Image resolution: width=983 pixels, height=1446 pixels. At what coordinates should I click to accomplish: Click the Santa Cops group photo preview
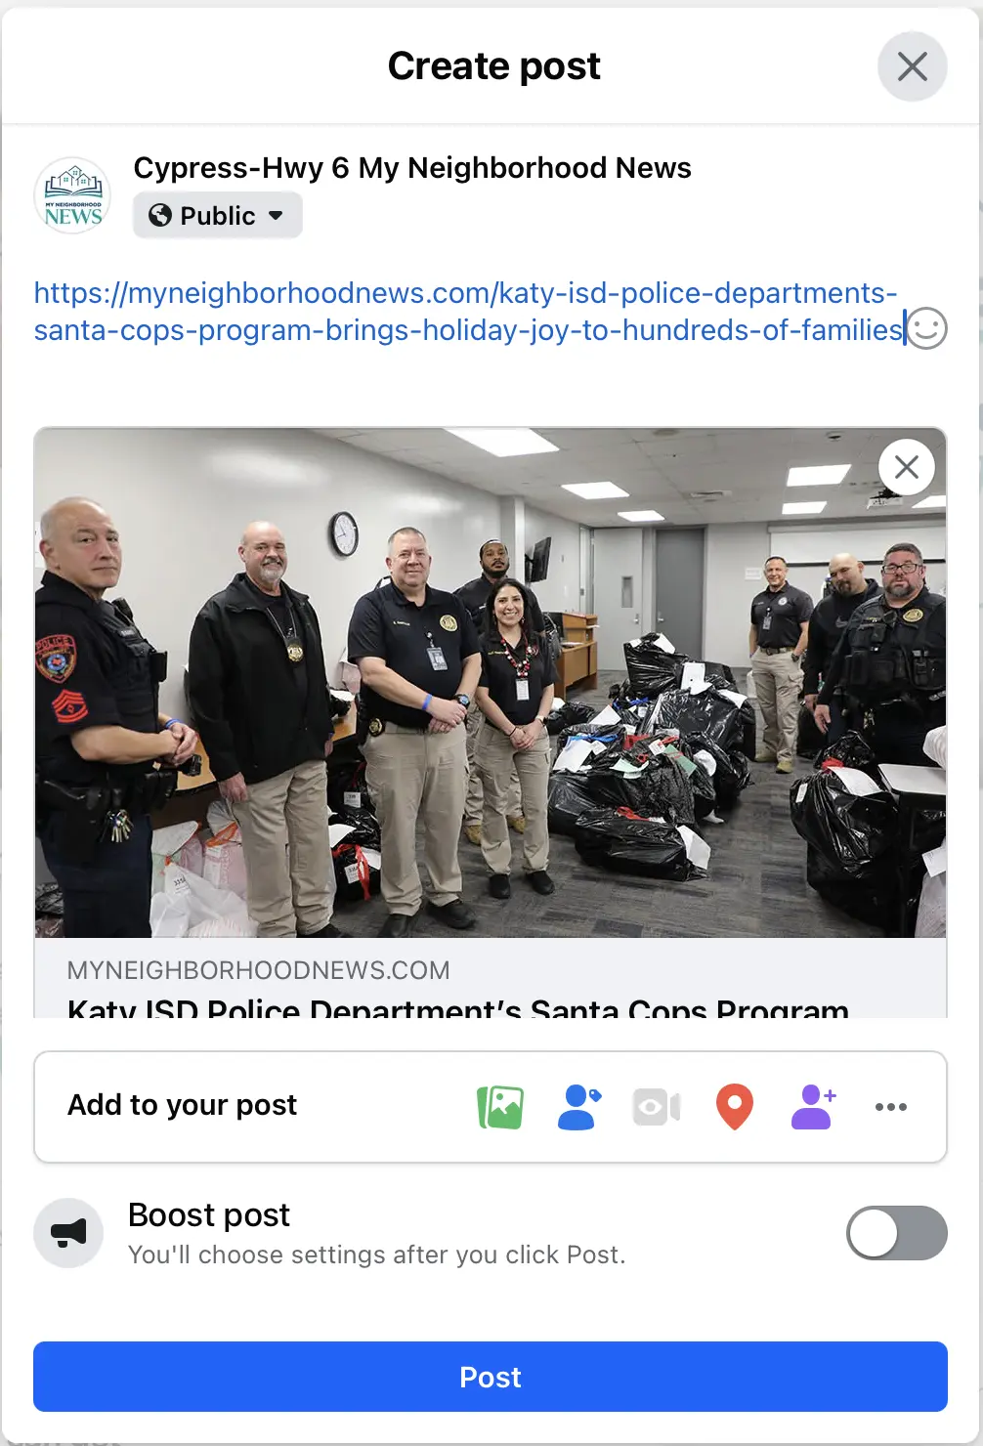[x=491, y=683]
